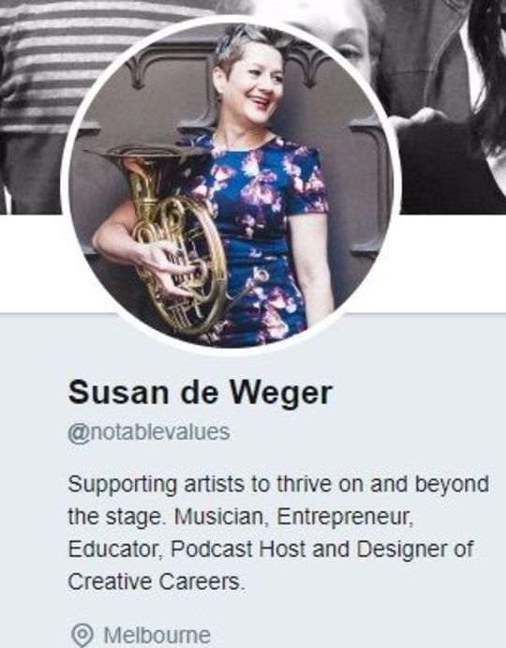Click Creative Careers text in bio
Screen dimensions: 506x648
pos(156,581)
